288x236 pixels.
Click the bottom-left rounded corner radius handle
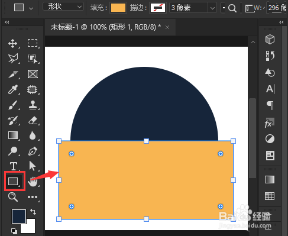72,206
